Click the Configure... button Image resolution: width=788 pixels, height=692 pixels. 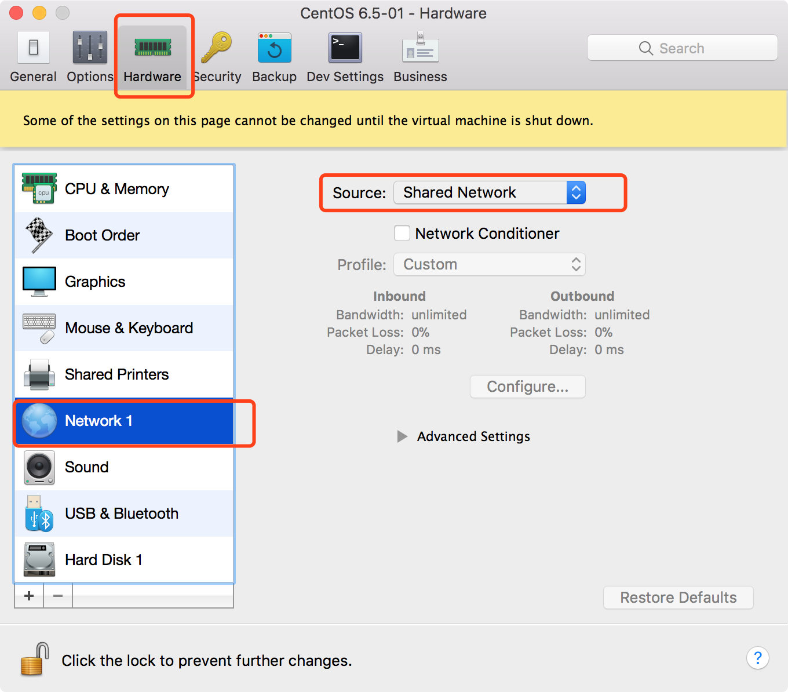[x=528, y=387]
